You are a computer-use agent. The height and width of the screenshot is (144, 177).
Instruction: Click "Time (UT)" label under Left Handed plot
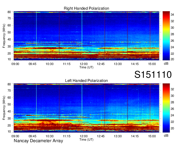tap(86, 140)
